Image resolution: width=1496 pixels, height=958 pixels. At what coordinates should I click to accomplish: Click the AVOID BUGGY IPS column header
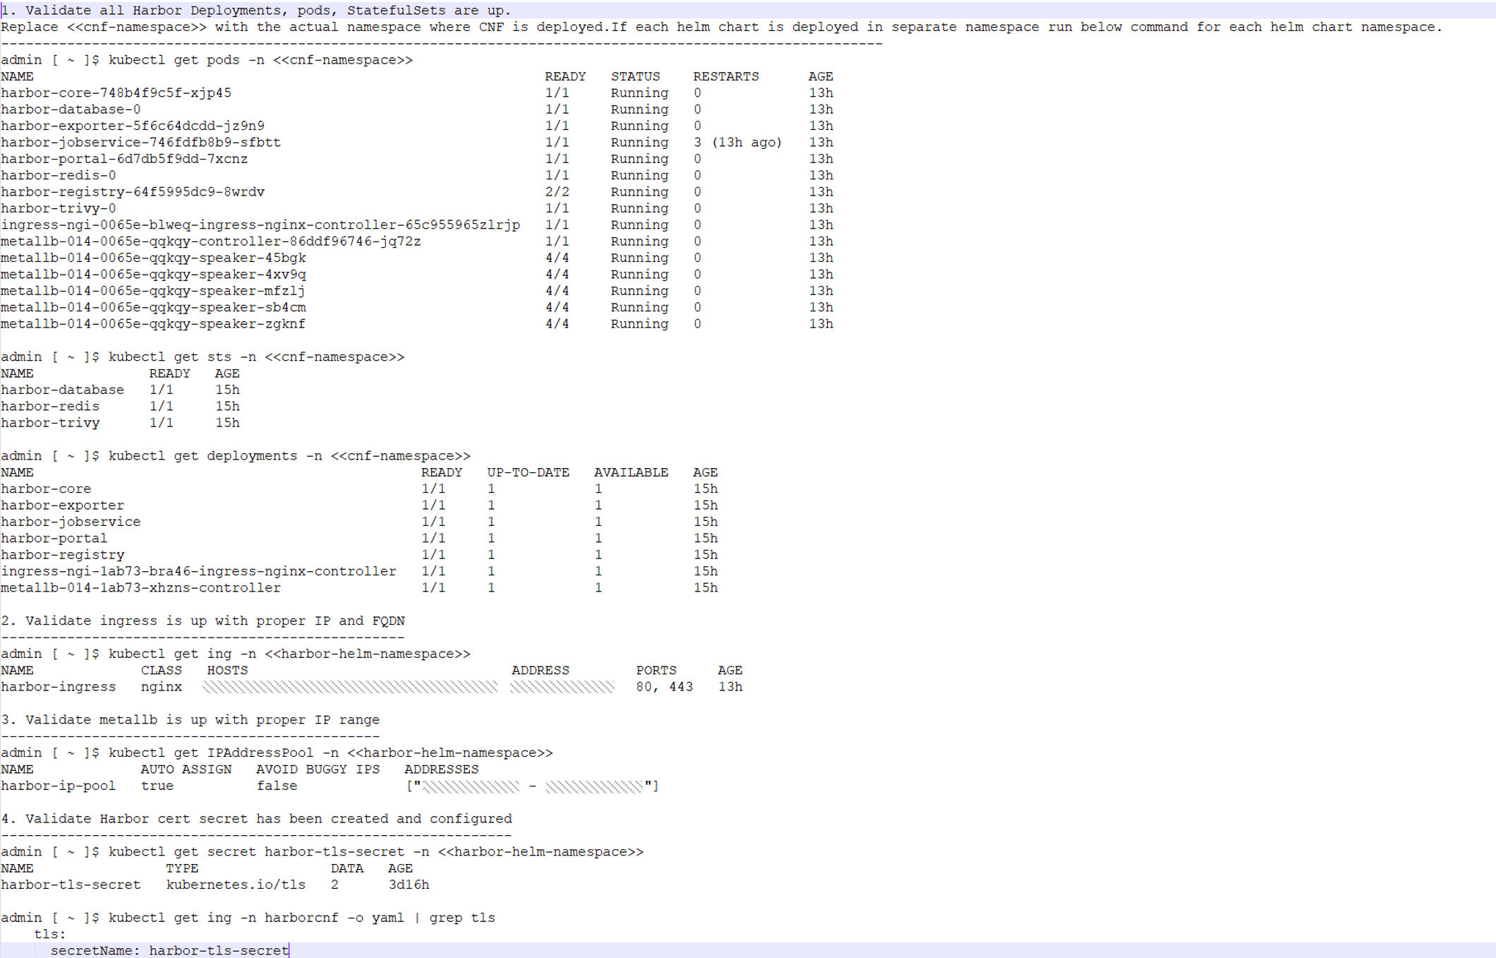[318, 770]
